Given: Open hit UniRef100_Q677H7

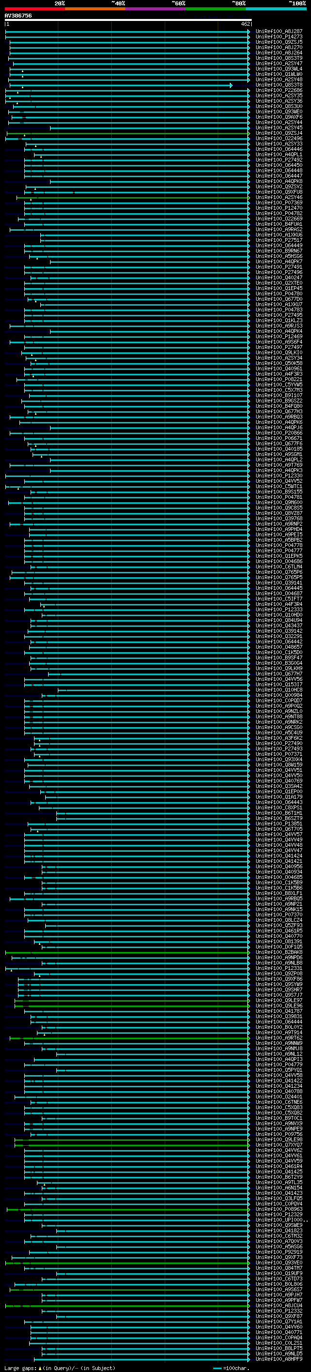Looking at the screenshot, I should click(x=279, y=674).
